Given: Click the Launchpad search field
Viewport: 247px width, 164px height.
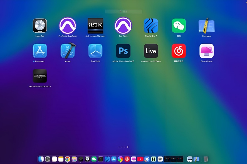Looking at the screenshot, I should (123, 11).
